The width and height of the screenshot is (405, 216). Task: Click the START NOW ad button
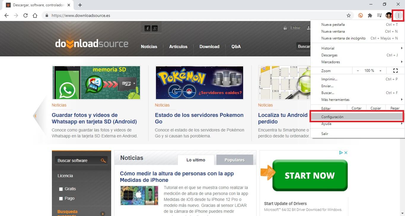(310, 175)
